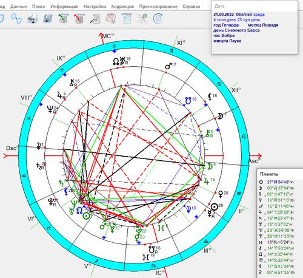Viewport: 303px width, 278px height.
Task: Select the green Venus glyph labeled 23
Action: [137, 238]
